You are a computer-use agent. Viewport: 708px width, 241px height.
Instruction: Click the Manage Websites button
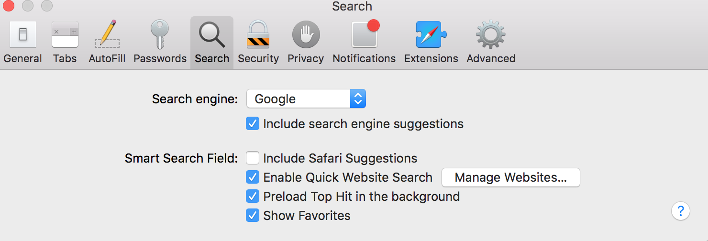(510, 177)
